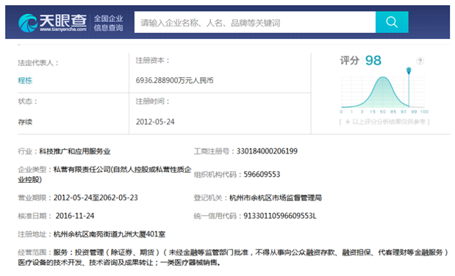Open legal representative 程栋 link
This screenshot has width=455, height=276.
click(25, 80)
